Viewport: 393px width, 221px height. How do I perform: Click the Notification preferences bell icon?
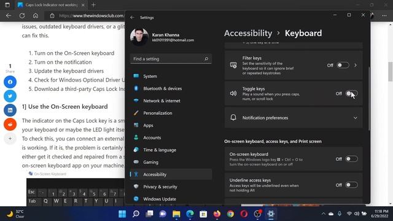coord(233,117)
